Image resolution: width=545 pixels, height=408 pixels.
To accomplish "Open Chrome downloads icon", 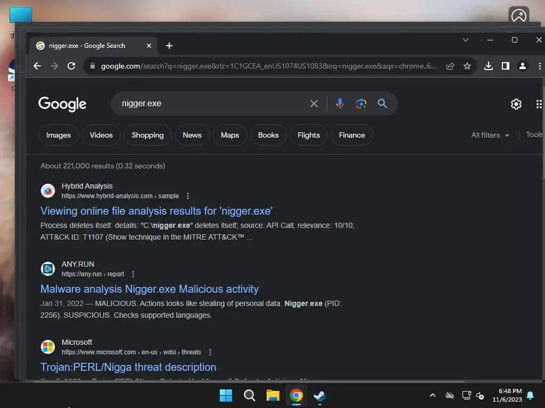I will pos(489,66).
